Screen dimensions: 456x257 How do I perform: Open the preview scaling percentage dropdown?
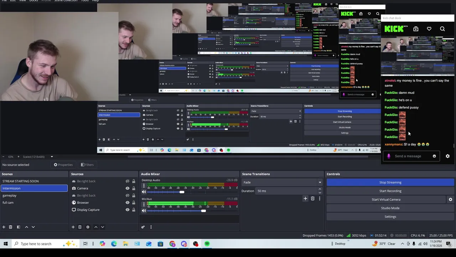coord(52,157)
